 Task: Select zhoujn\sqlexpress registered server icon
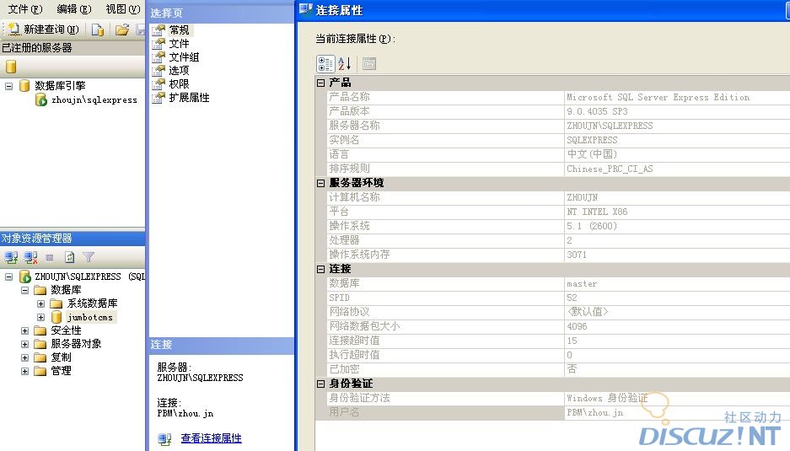coord(41,99)
